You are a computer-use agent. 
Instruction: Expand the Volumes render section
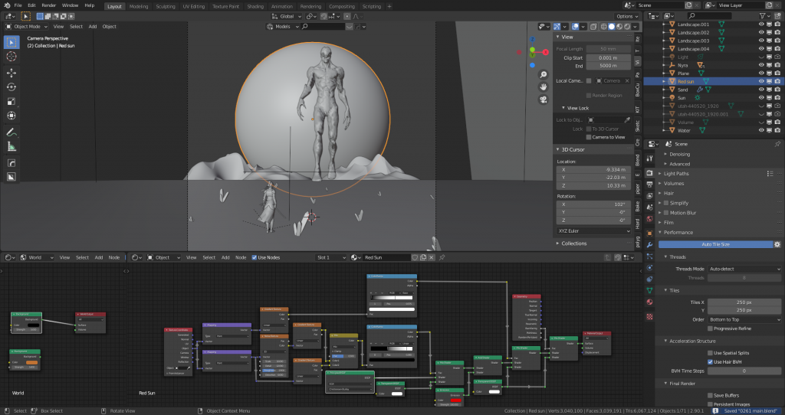click(674, 184)
